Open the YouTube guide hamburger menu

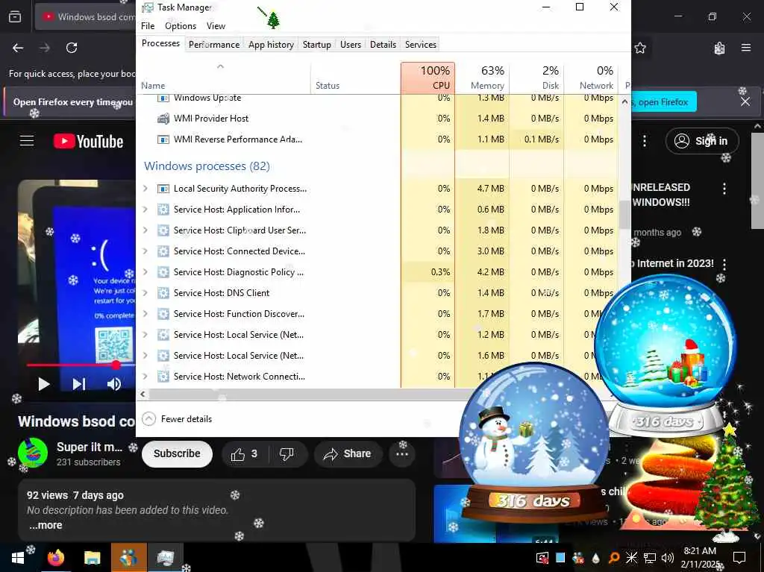coord(27,141)
